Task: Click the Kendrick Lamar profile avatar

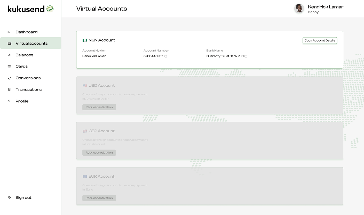Action: (299, 8)
